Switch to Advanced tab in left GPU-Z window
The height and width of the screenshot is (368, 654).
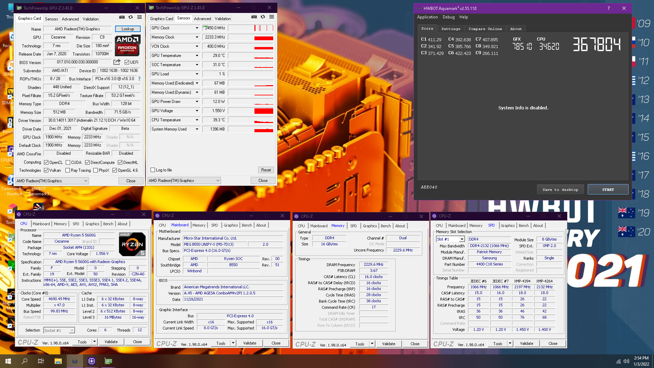click(x=70, y=19)
